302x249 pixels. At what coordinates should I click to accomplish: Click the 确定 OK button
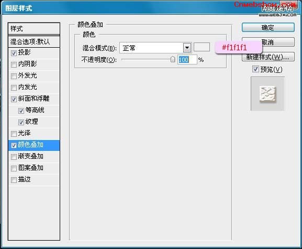point(268,28)
